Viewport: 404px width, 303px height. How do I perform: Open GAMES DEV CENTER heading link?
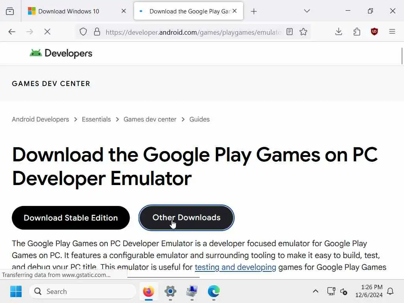(x=51, y=84)
